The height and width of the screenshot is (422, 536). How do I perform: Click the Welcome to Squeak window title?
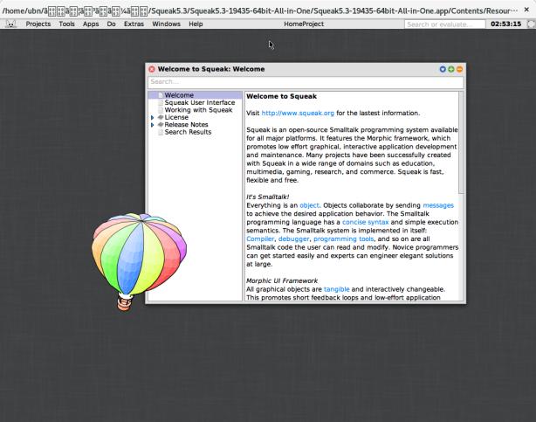211,69
